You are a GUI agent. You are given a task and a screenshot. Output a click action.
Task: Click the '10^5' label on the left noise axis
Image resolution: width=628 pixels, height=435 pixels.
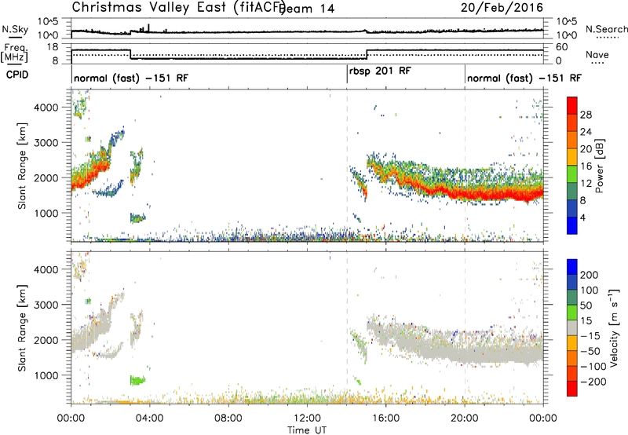[48, 21]
